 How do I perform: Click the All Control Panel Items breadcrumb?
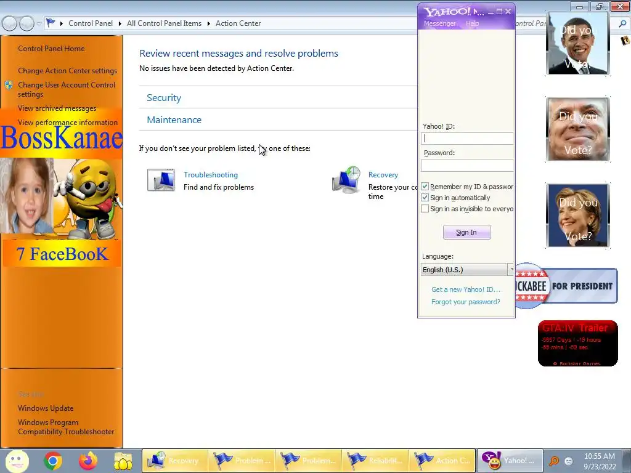(164, 23)
